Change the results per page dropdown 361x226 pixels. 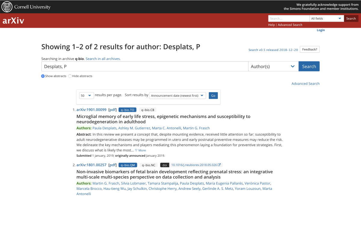pyautogui.click(x=86, y=95)
